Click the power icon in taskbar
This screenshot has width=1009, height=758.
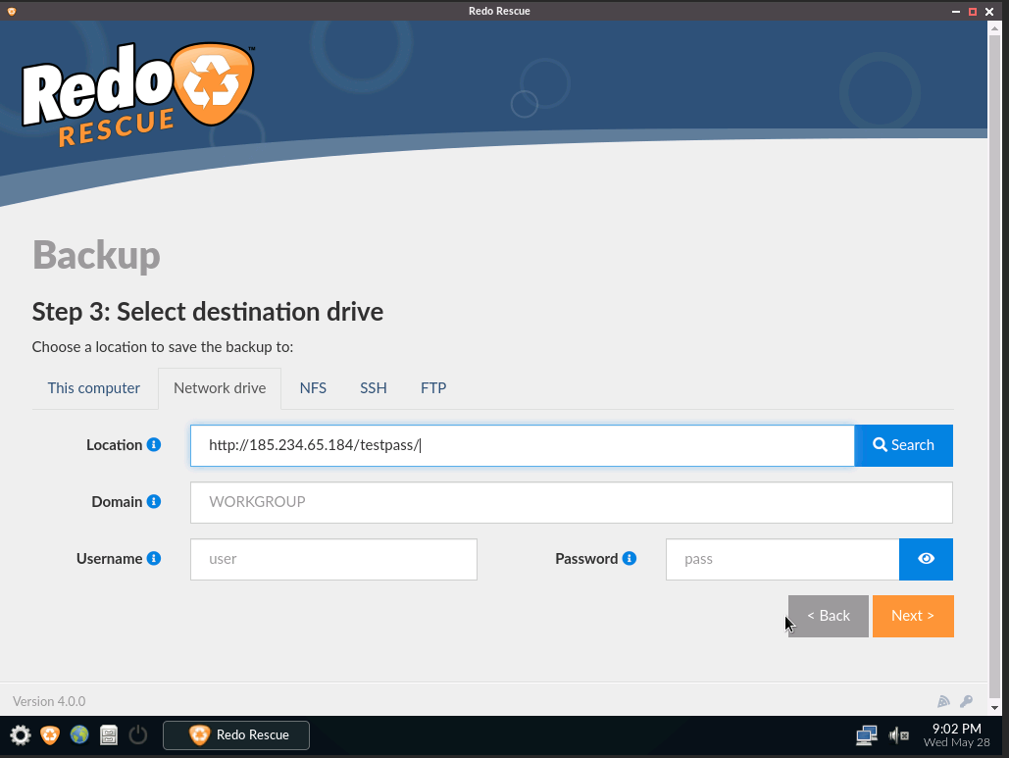[137, 734]
